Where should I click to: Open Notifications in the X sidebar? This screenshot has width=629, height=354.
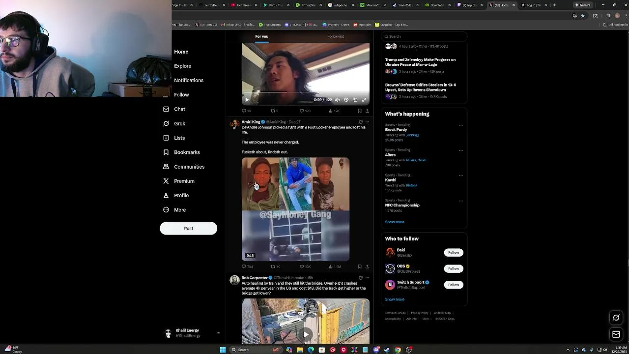point(189,80)
